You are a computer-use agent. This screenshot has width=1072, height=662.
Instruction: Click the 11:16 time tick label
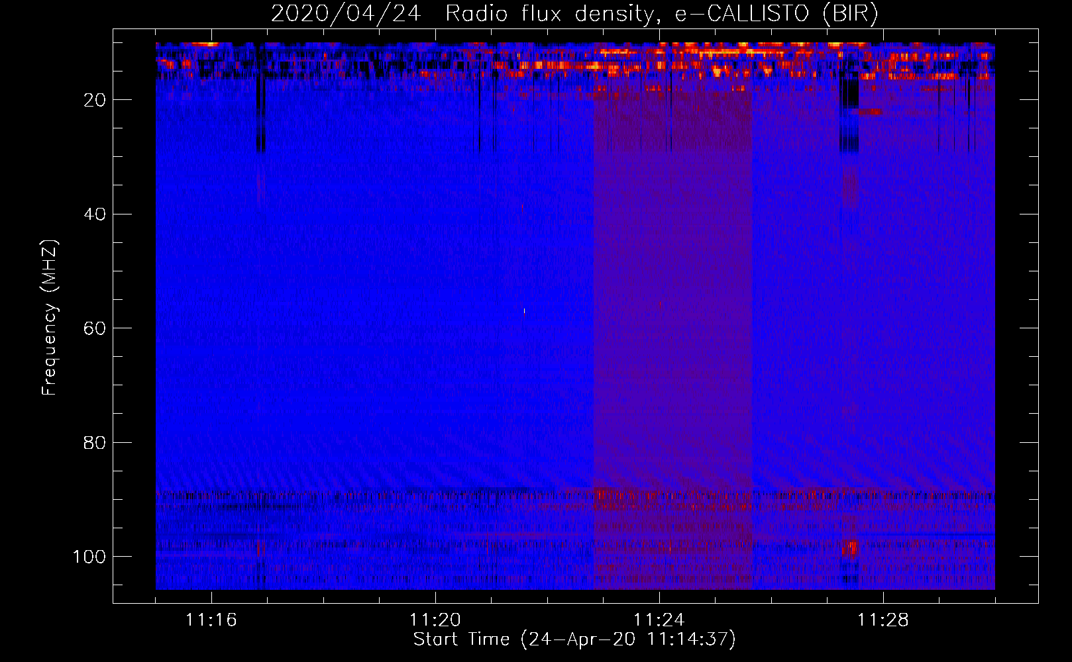click(x=211, y=620)
